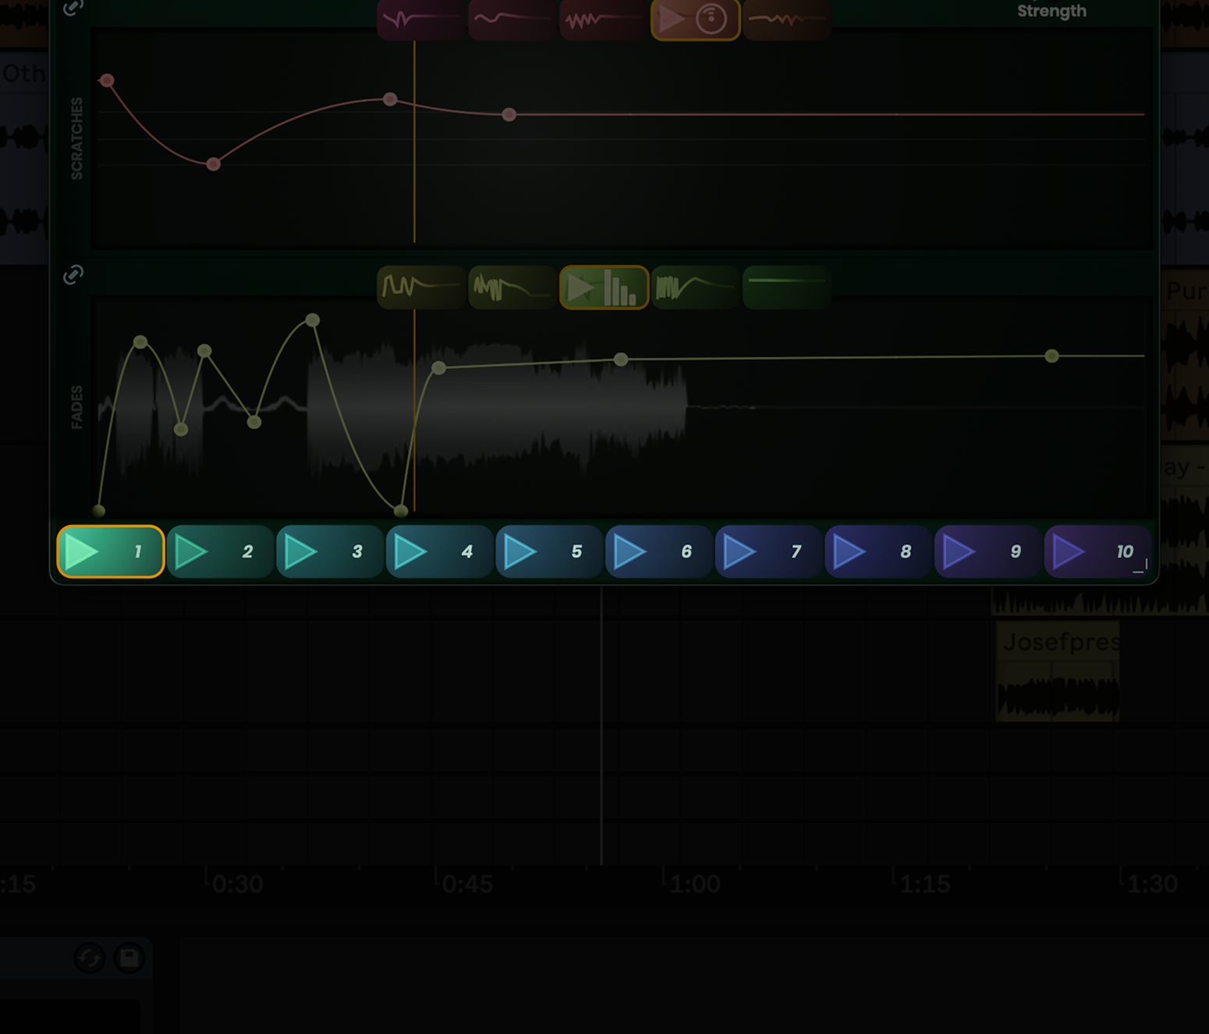1209x1034 pixels.
Task: Select the first yellow fade curve preset
Action: pyautogui.click(x=421, y=288)
